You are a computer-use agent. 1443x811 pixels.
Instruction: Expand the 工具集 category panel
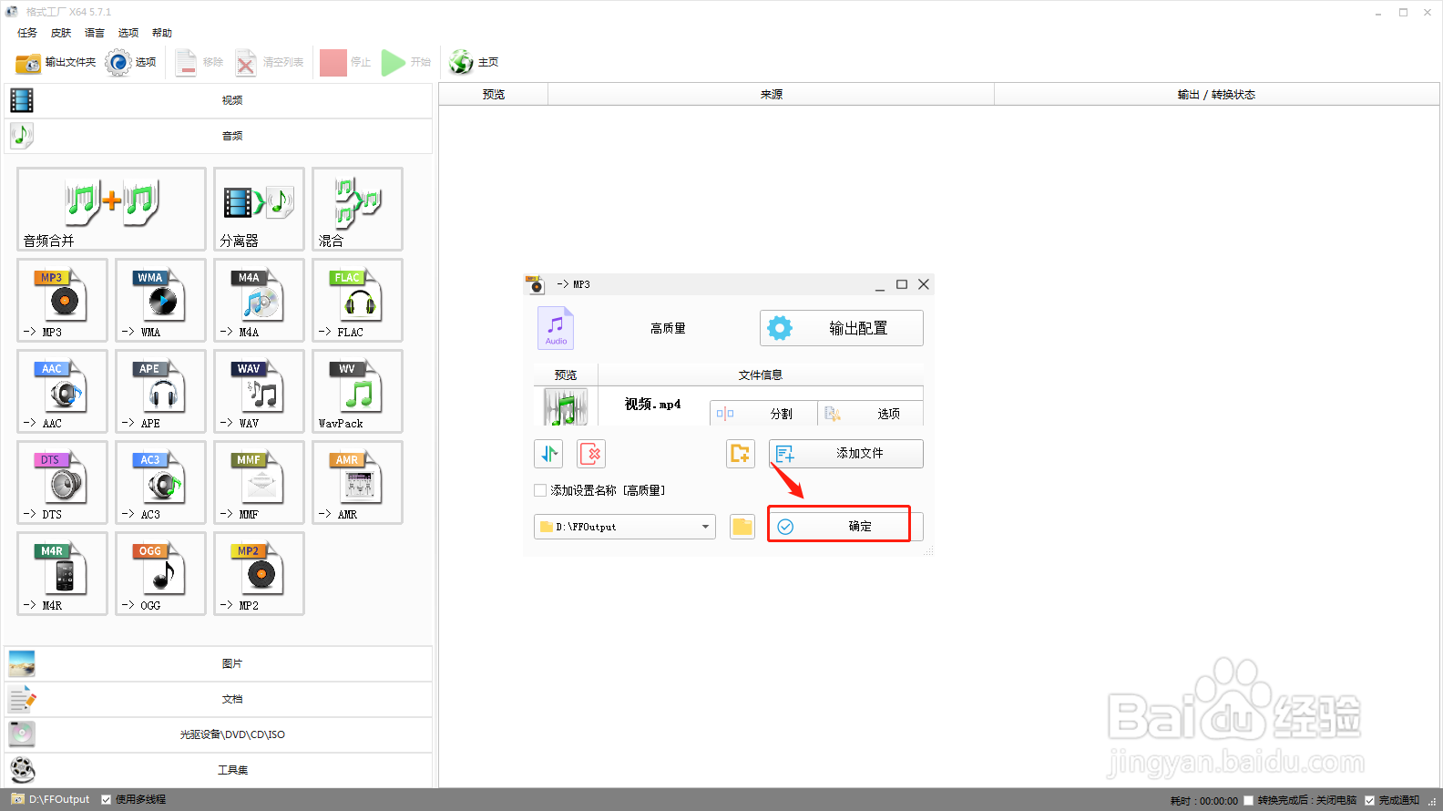pyautogui.click(x=219, y=770)
